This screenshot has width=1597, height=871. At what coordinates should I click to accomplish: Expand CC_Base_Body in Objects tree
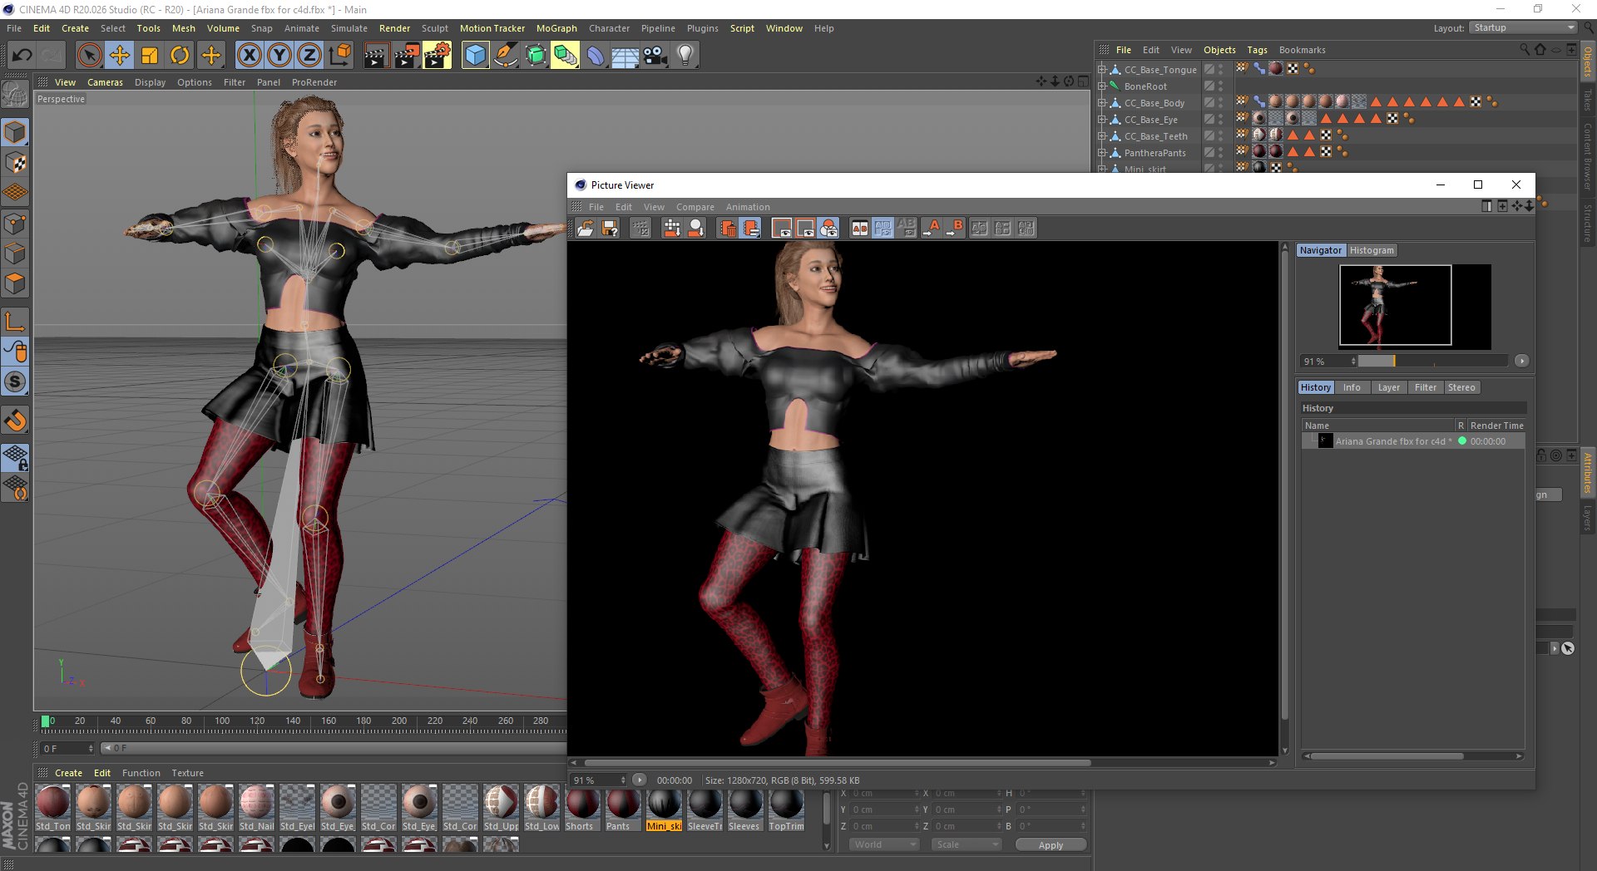1102,103
